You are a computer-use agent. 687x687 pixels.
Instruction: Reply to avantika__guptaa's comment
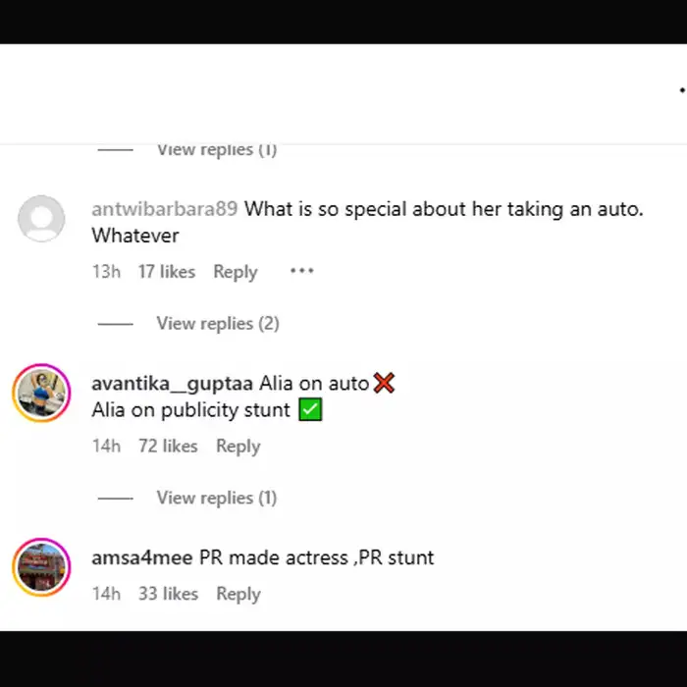pos(238,446)
